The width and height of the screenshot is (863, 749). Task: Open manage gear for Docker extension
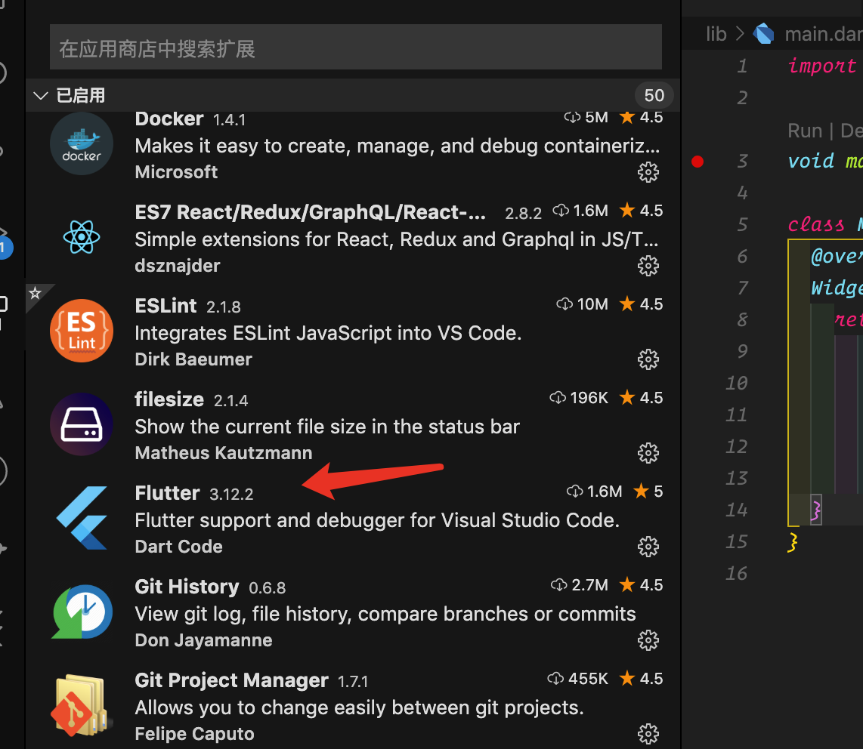click(648, 172)
